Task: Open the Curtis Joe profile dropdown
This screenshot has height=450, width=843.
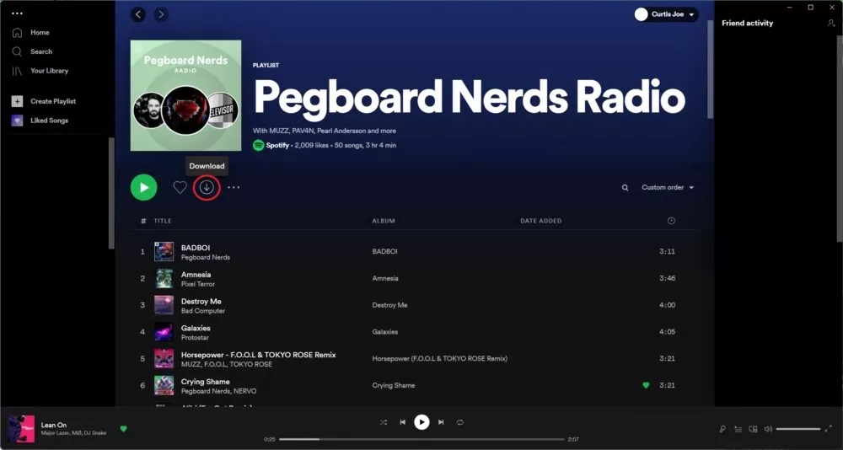Action: coord(666,14)
